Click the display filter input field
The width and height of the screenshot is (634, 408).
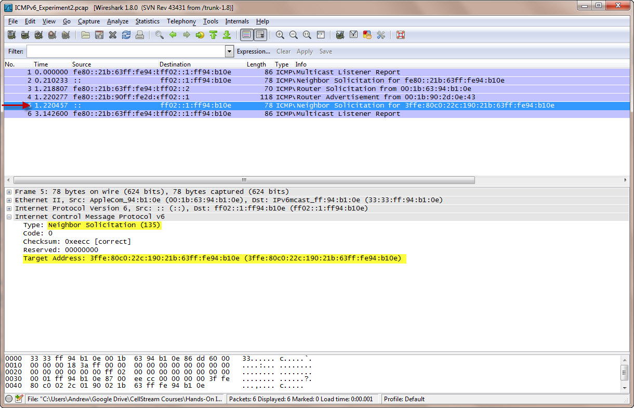[125, 51]
